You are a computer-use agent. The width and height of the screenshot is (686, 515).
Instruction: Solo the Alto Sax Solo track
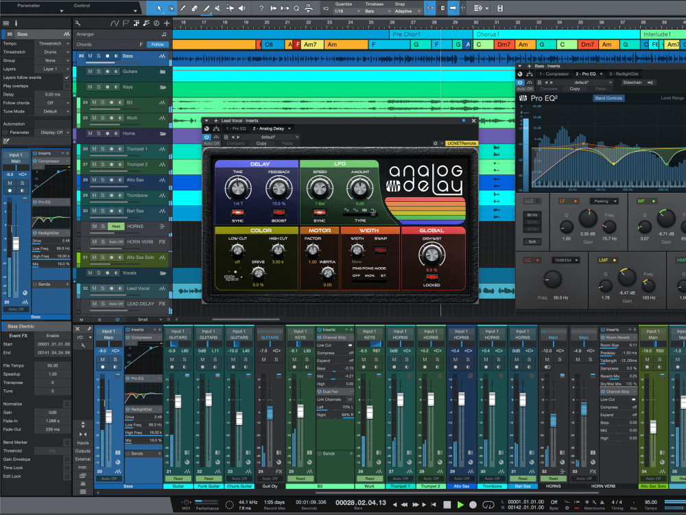(103, 257)
